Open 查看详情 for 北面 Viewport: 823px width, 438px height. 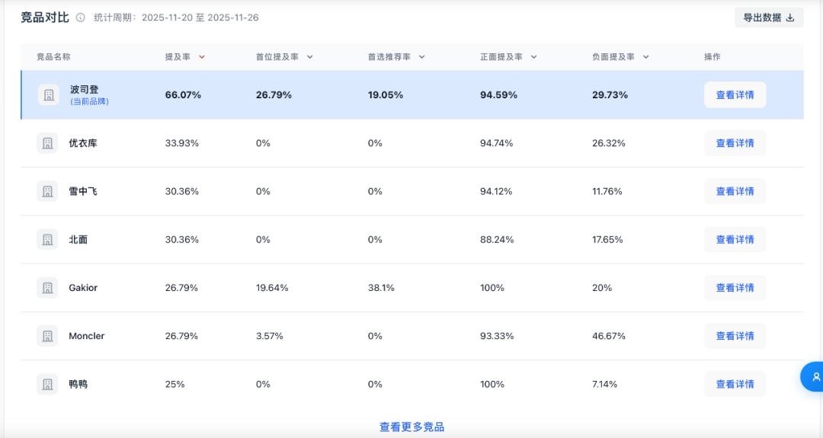pos(735,240)
